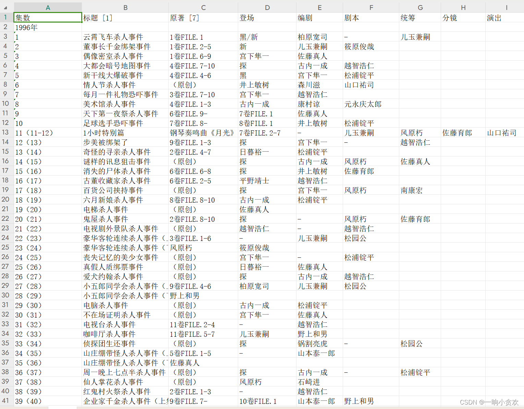Click cell 侦探团生还事件

click(125, 344)
